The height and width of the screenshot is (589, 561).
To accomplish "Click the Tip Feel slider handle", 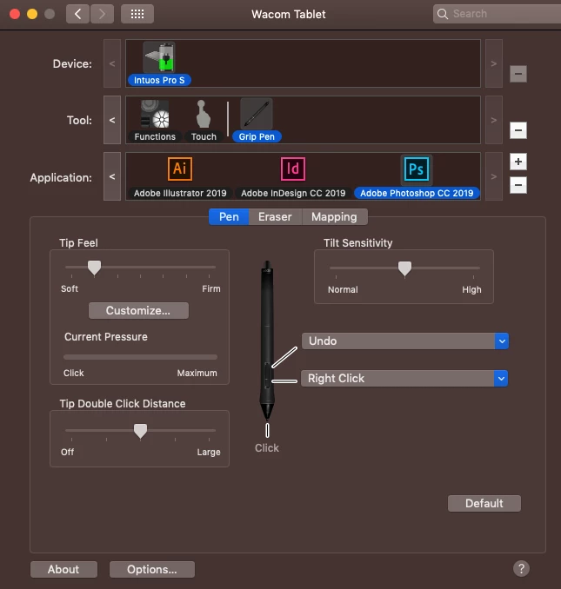I will (x=94, y=268).
